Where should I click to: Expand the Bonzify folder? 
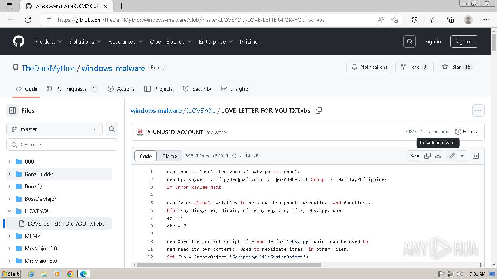(x=9, y=186)
